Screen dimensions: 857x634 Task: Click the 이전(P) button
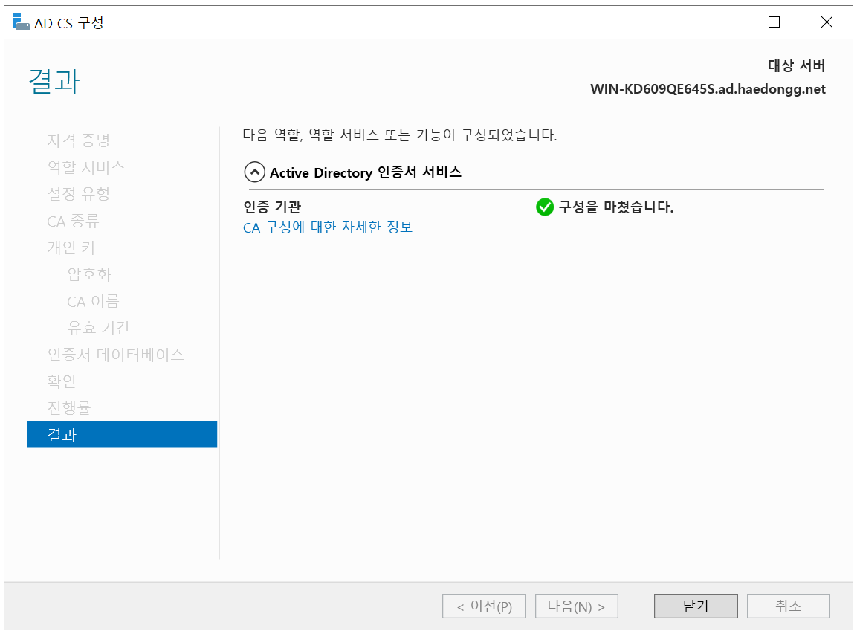click(485, 606)
